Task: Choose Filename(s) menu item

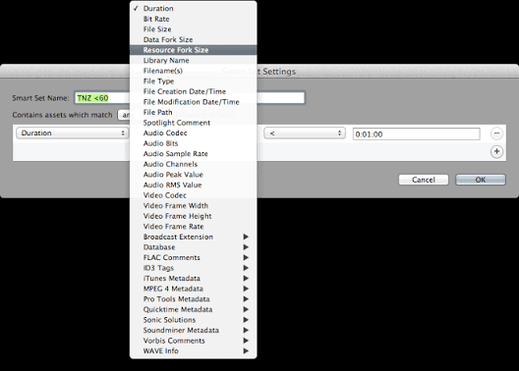Action: 194,71
